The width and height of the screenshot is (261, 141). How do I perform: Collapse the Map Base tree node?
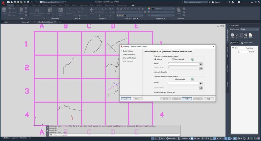[x=233, y=48]
